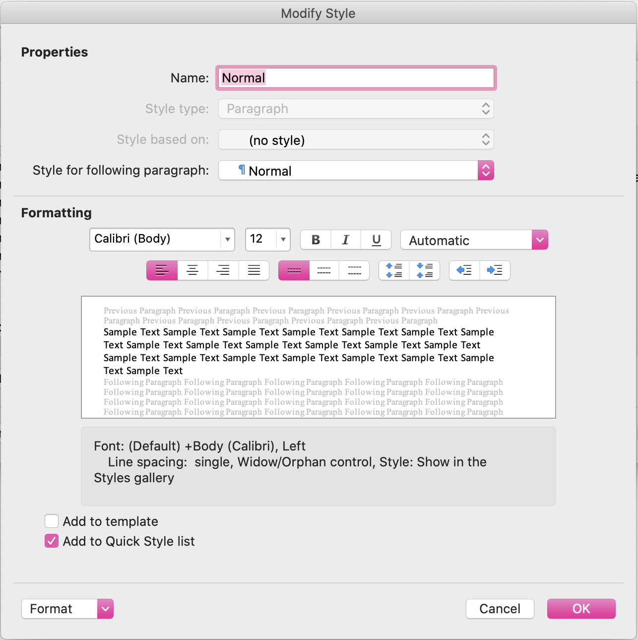638x640 pixels.
Task: Enable Add to template checkbox
Action: pyautogui.click(x=52, y=521)
